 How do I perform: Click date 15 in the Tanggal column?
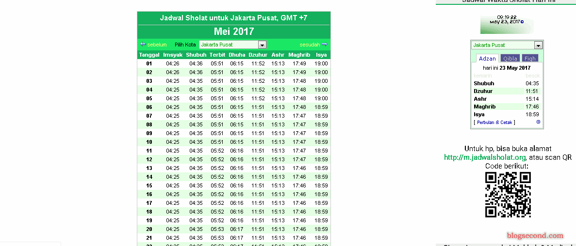pyautogui.click(x=149, y=185)
